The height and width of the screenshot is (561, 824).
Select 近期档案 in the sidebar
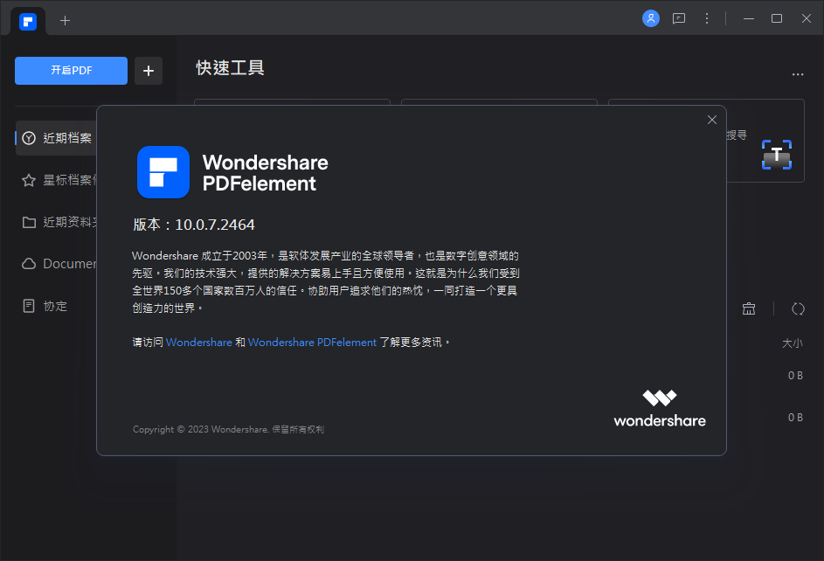tap(57, 138)
